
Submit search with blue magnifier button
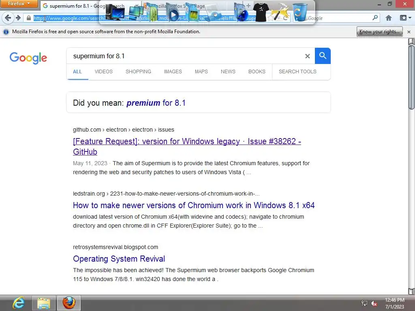point(323,56)
